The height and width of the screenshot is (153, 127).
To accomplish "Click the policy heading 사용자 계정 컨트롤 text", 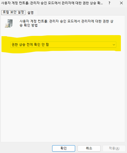I will pos(34,21).
